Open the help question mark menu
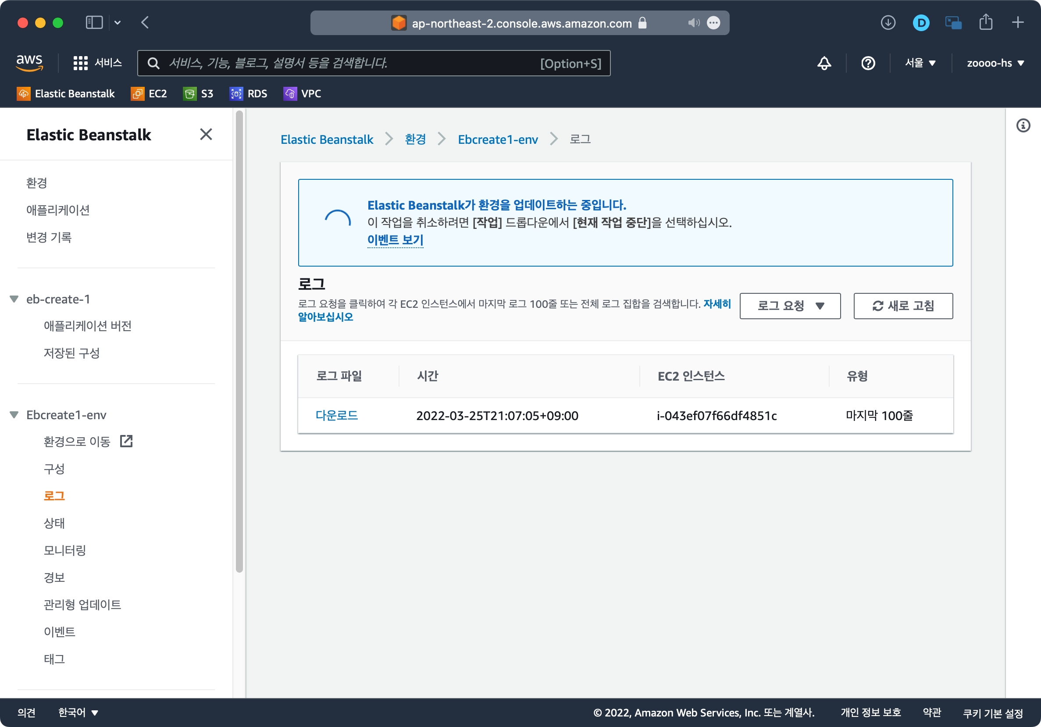Screen dimensions: 1041x727 868,63
